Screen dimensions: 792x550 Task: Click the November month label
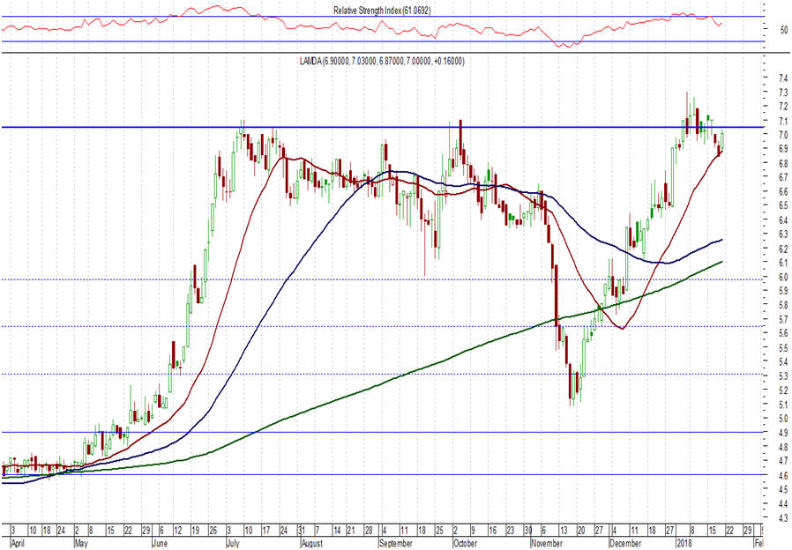click(x=547, y=544)
